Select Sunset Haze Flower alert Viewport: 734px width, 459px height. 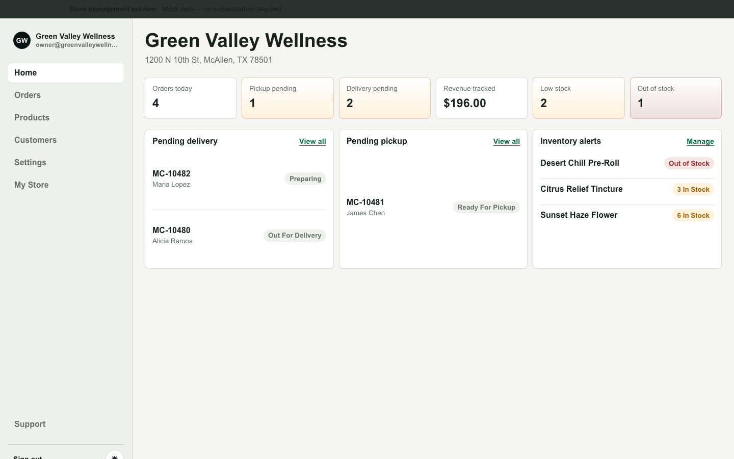click(627, 215)
